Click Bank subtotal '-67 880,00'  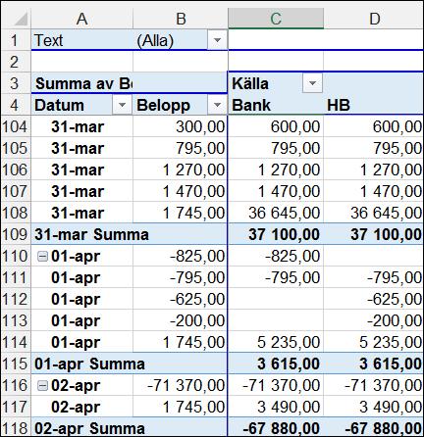(x=276, y=427)
